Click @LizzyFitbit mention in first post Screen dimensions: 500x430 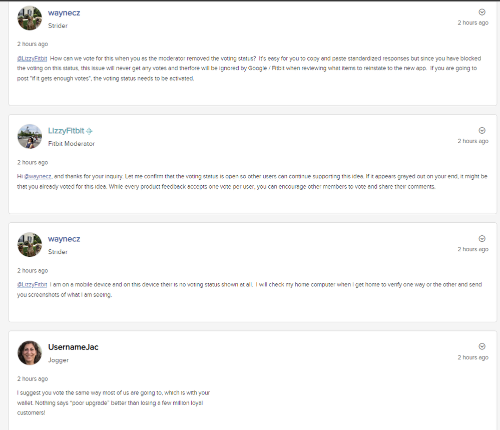pyautogui.click(x=32, y=57)
